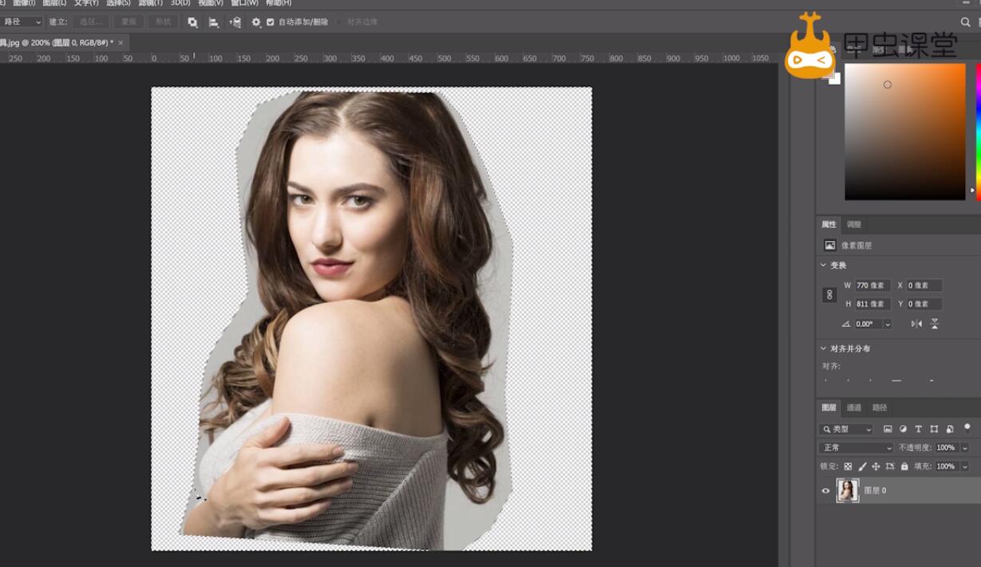Image resolution: width=981 pixels, height=567 pixels.
Task: Toggle the width-height link constraint
Action: point(829,295)
